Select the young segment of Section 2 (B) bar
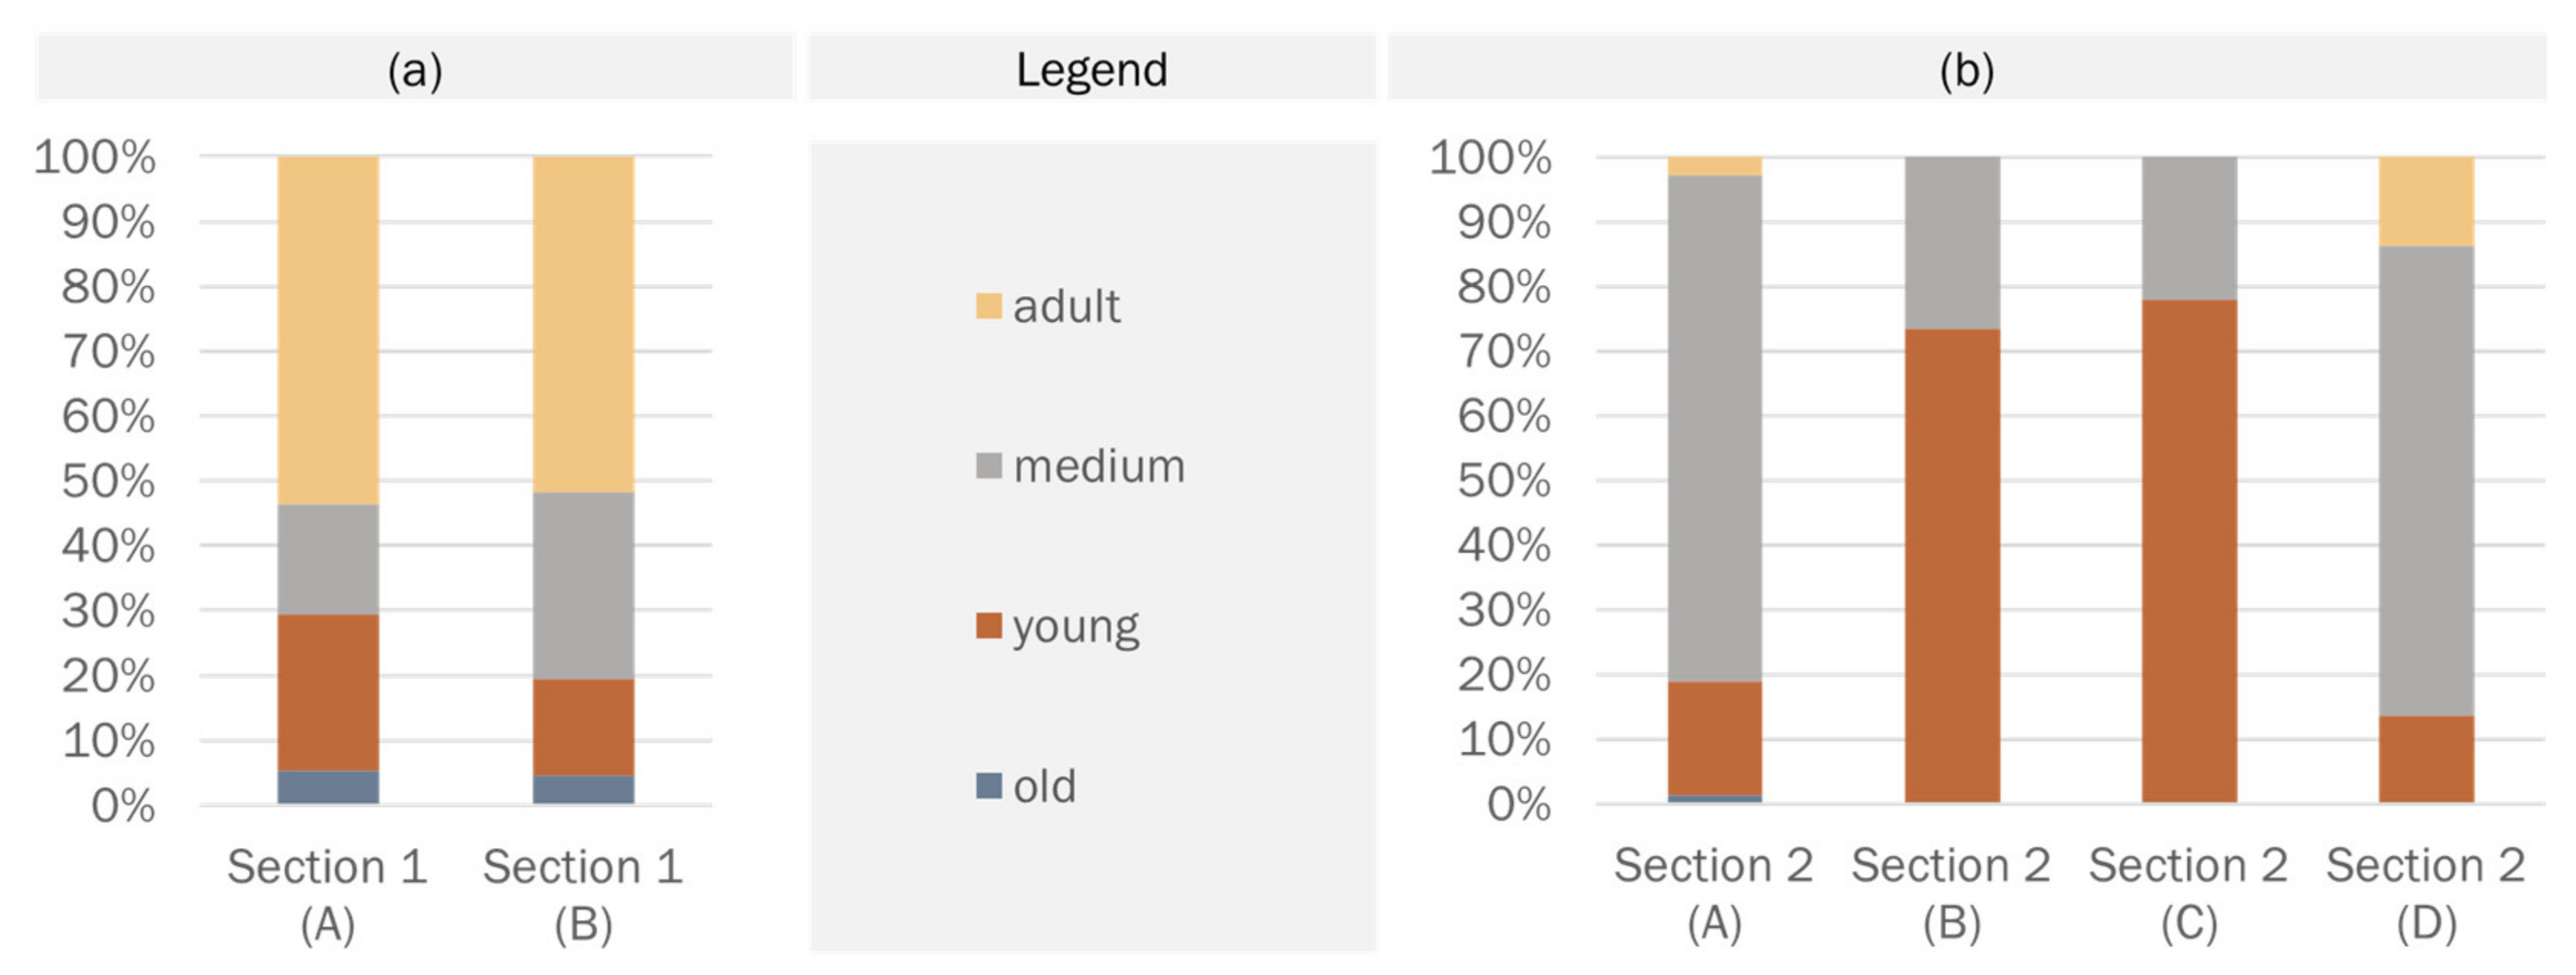 coord(1952,565)
